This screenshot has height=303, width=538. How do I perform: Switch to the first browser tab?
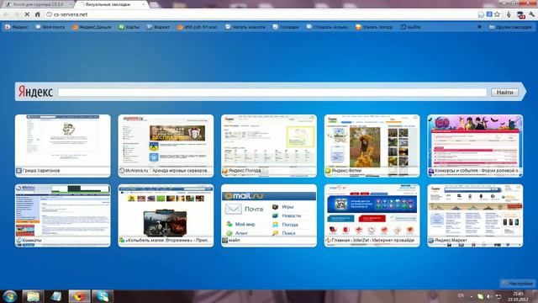[38, 4]
